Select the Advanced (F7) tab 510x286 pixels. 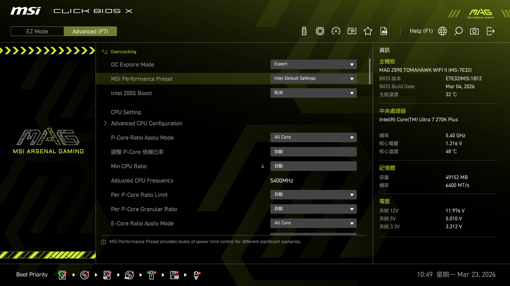coord(90,31)
